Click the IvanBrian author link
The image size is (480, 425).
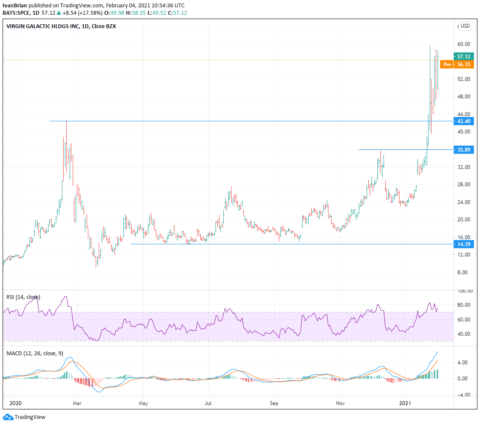(x=14, y=6)
